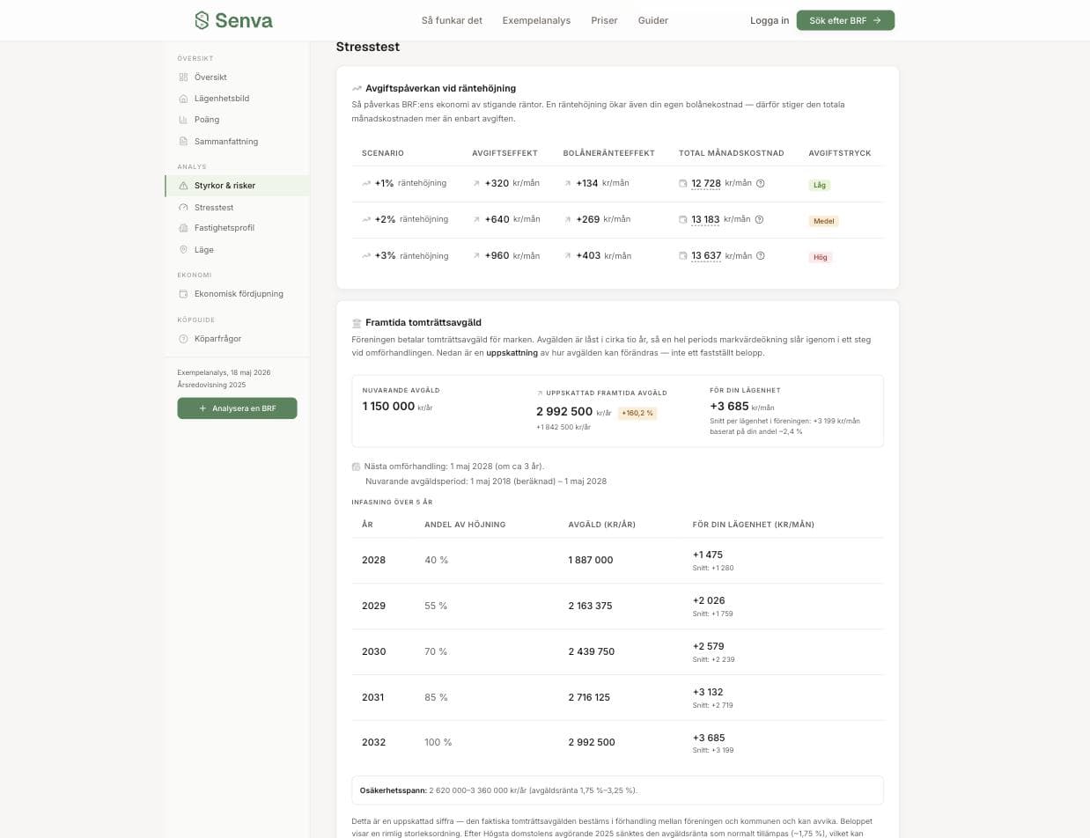Click the Låg avgiftstryck badge
This screenshot has height=838, width=1090.
pos(820,185)
